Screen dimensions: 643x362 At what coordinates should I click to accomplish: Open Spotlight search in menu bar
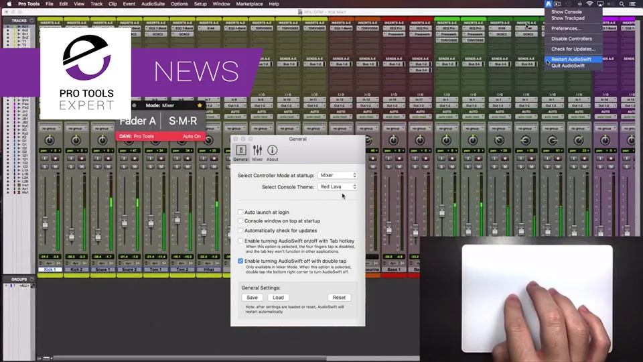tap(622, 4)
